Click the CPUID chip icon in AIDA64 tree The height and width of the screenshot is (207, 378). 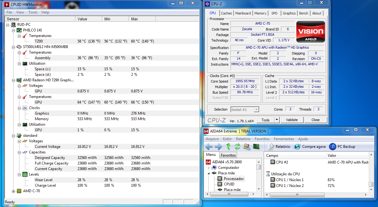(x=220, y=184)
